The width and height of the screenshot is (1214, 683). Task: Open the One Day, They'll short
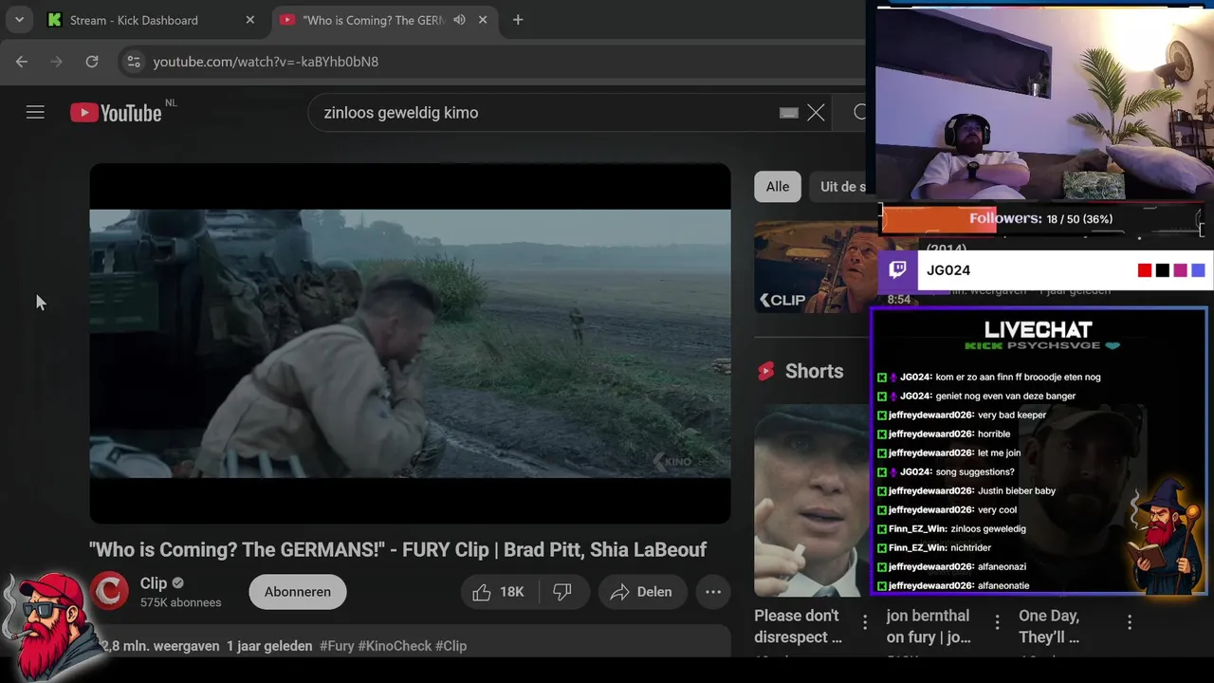[x=1050, y=626]
